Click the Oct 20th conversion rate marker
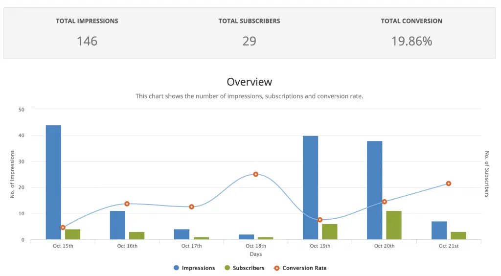This screenshot has height=276, width=501. 385,202
